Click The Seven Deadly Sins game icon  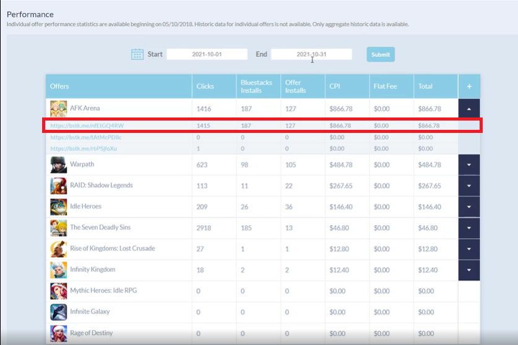58,228
